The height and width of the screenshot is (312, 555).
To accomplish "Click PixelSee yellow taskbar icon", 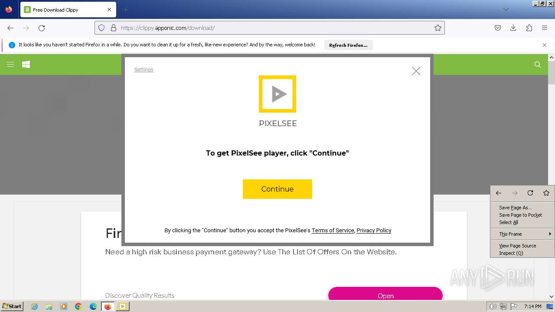I will coord(123,306).
